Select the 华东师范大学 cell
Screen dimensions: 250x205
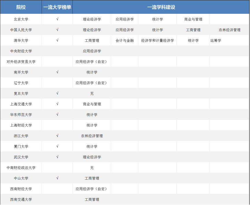click(x=21, y=115)
